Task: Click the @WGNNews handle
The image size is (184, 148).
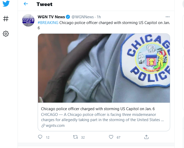Action: click(x=83, y=17)
